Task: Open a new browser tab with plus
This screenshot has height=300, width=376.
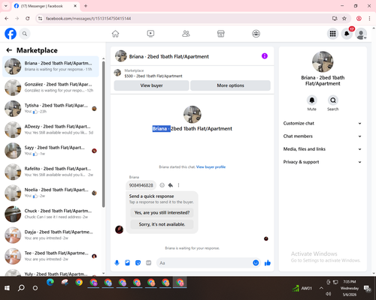Action: (x=86, y=6)
